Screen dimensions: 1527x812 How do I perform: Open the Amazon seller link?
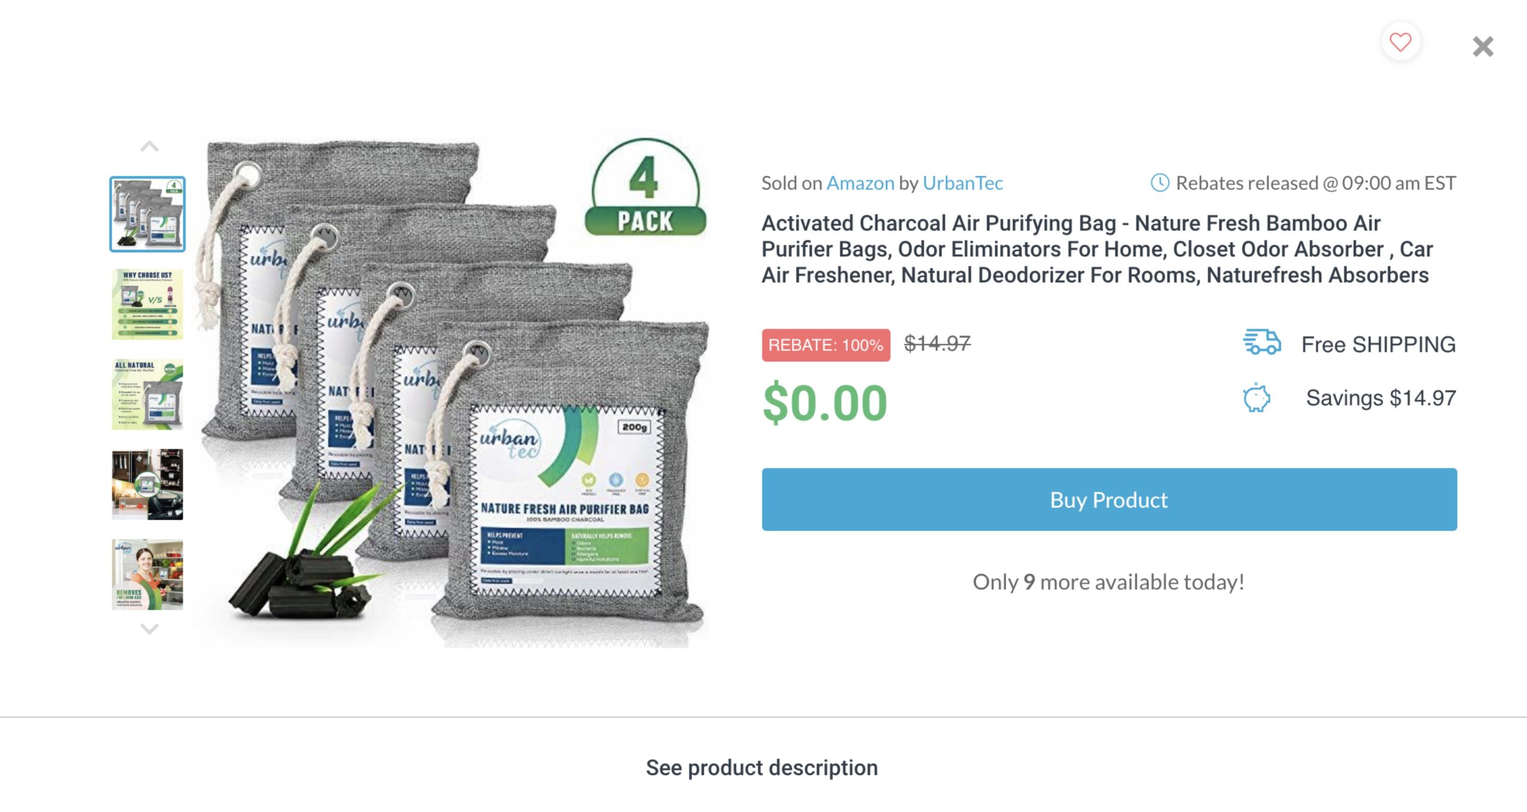[x=860, y=183]
